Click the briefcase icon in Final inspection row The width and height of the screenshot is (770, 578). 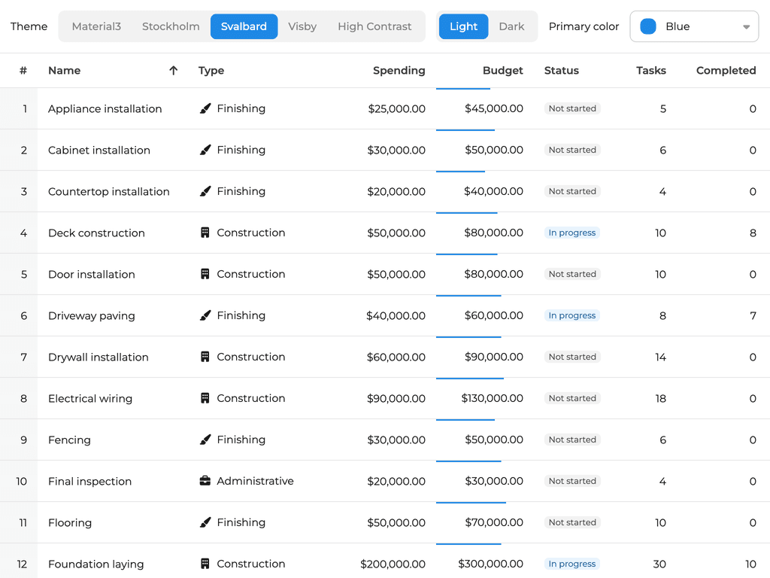(x=205, y=481)
